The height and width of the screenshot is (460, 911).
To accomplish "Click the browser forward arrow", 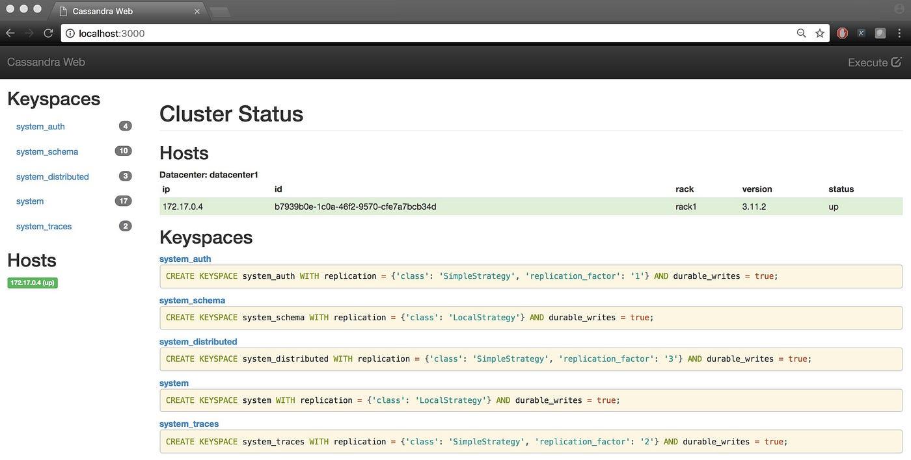I will [x=29, y=33].
